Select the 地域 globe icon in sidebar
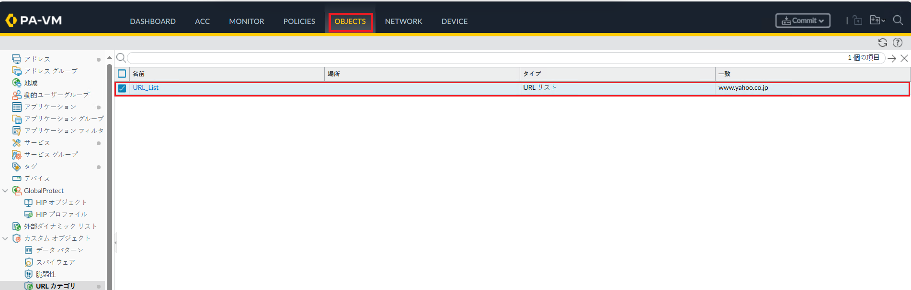Viewport: 911px width, 290px height. [17, 83]
